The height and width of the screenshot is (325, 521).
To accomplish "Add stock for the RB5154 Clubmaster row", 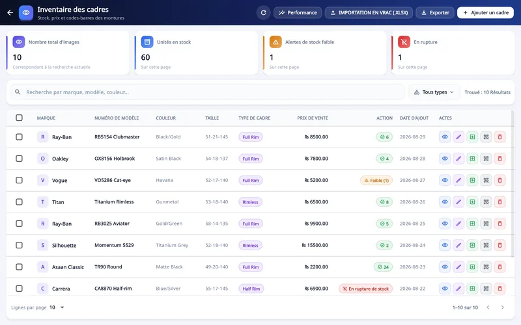I will pos(472,137).
